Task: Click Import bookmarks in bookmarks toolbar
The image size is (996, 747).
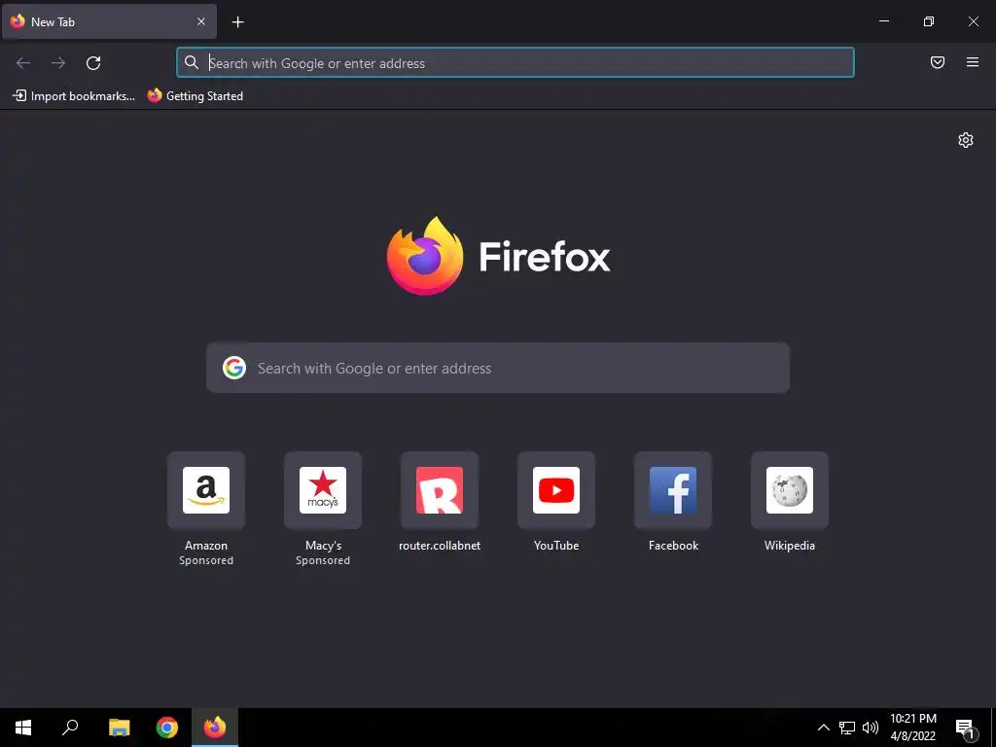Action: coord(74,96)
